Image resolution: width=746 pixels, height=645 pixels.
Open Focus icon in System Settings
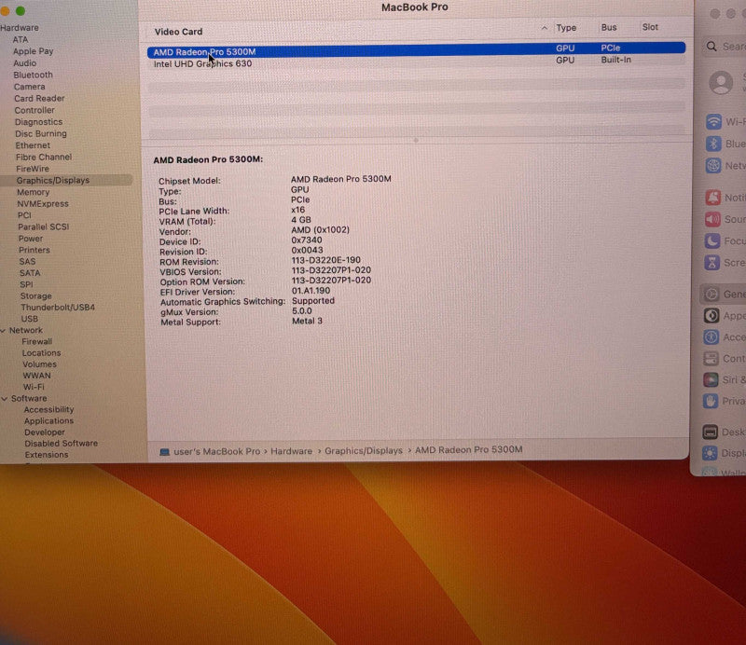pyautogui.click(x=712, y=241)
